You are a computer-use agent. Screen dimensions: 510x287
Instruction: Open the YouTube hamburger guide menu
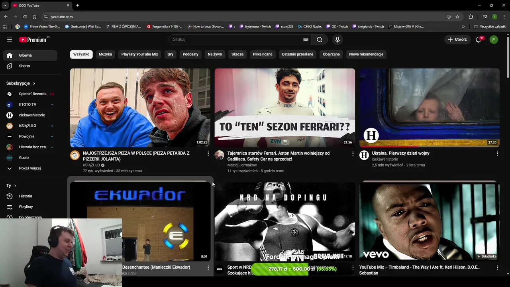tap(10, 39)
